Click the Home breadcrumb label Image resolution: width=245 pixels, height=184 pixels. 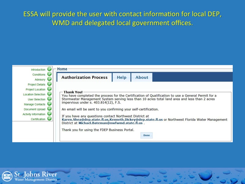(62, 69)
